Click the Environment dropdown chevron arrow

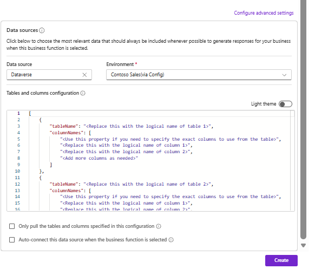tap(284, 75)
